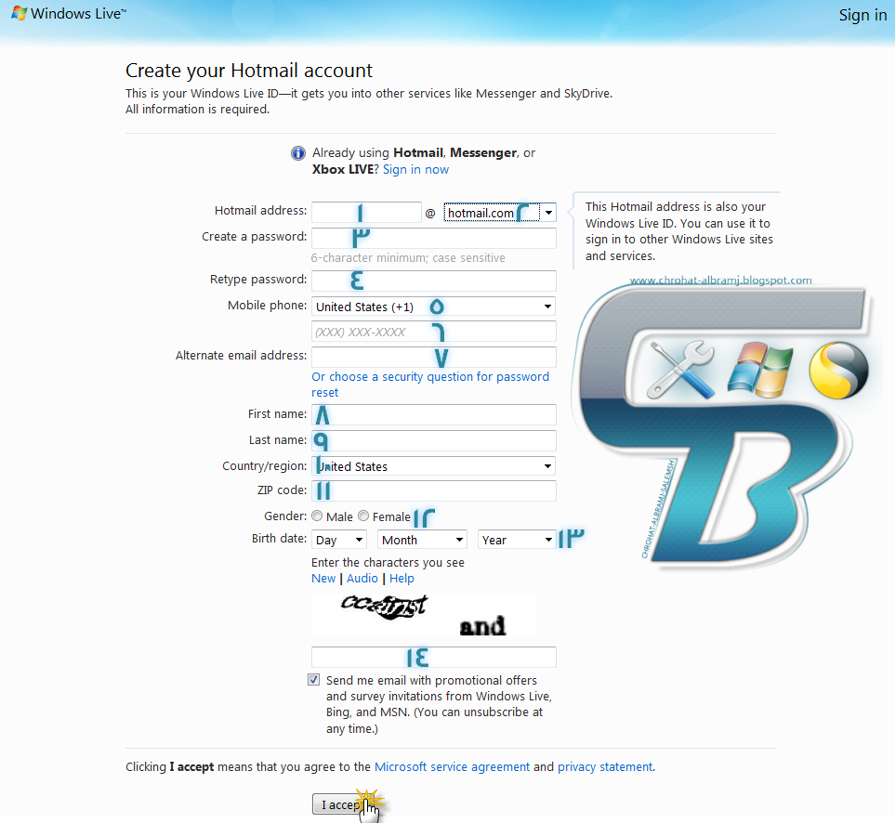895x823 pixels.
Task: Click the Alternate email address field
Action: (x=433, y=357)
